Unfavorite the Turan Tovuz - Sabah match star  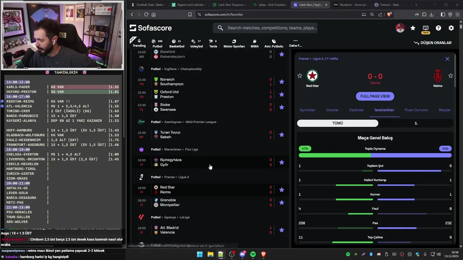point(282,135)
